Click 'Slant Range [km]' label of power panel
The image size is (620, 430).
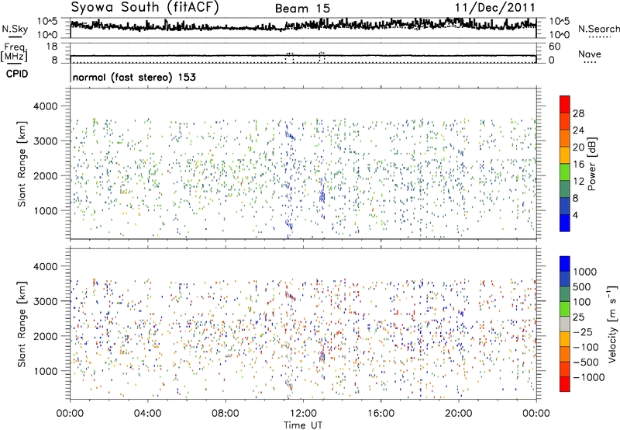(x=22, y=164)
